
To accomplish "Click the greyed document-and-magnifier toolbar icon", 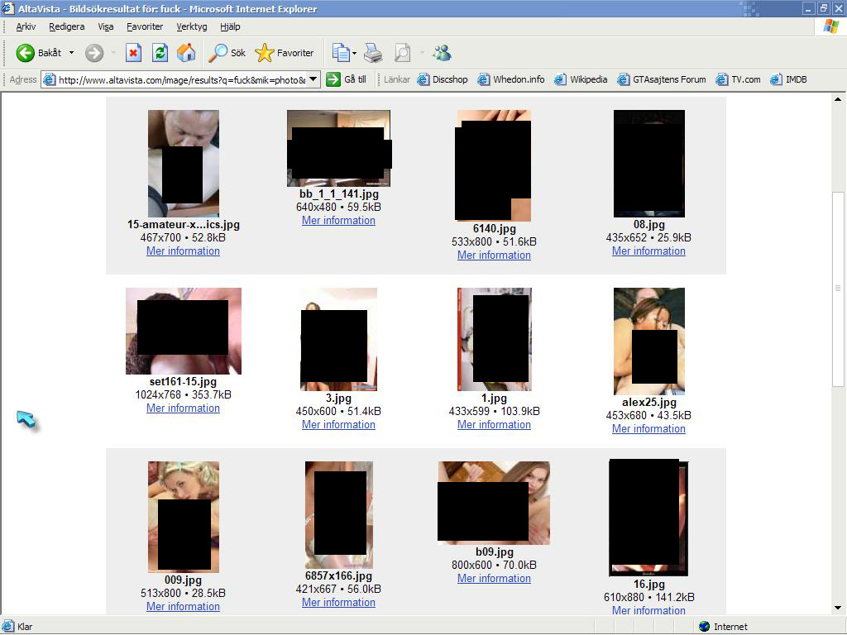I will pos(402,53).
